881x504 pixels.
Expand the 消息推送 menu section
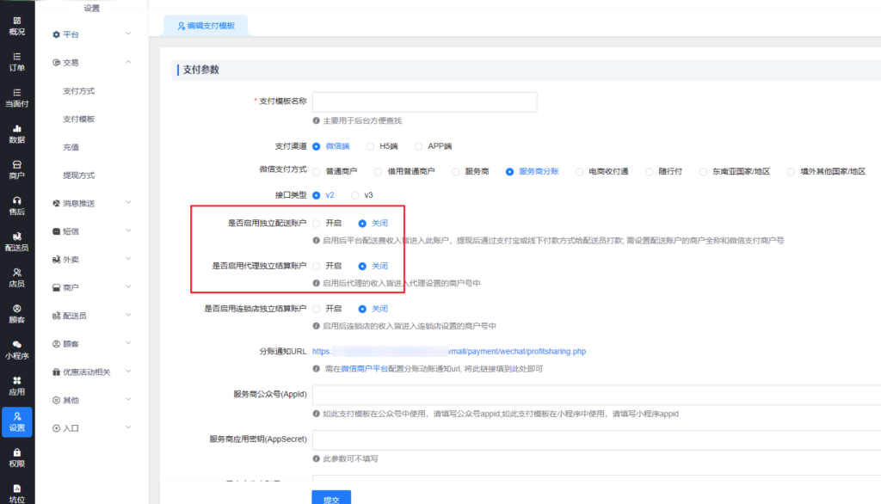pos(90,203)
